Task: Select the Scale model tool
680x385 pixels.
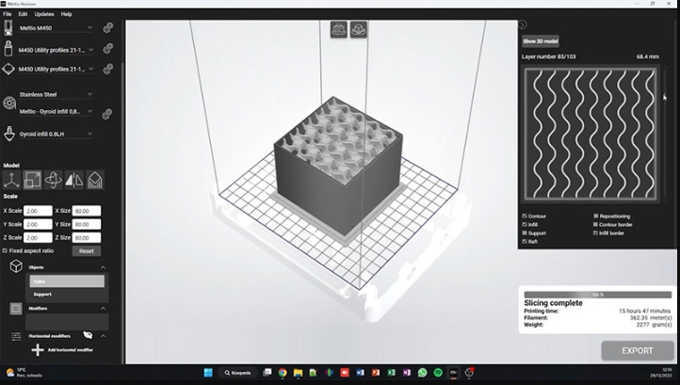Action: point(33,180)
